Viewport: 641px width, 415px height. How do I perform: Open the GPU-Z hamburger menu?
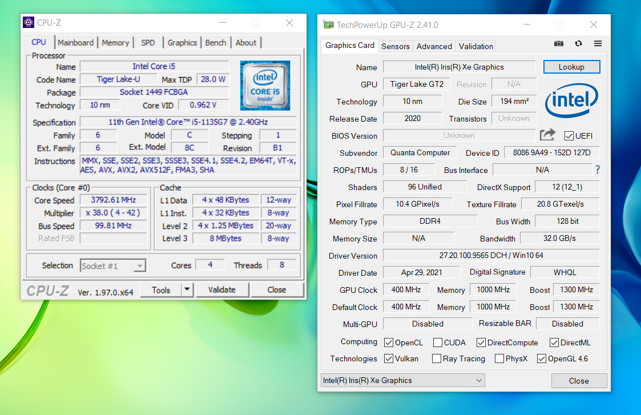click(x=598, y=44)
